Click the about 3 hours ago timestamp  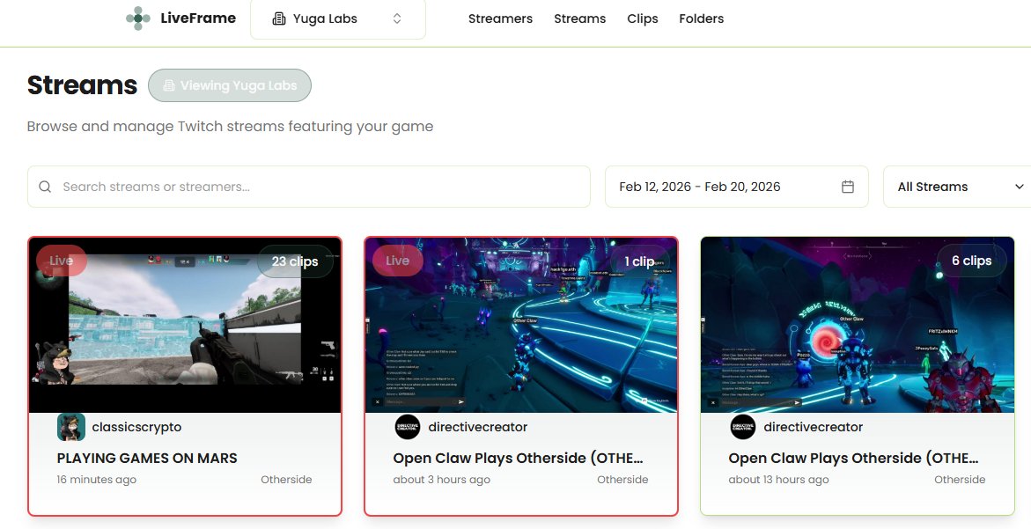click(x=442, y=480)
